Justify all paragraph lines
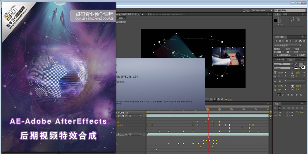 tap(302, 108)
